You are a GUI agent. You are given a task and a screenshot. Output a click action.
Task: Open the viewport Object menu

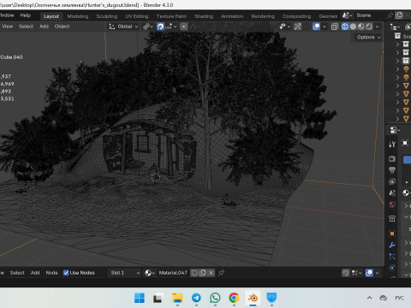coord(62,27)
